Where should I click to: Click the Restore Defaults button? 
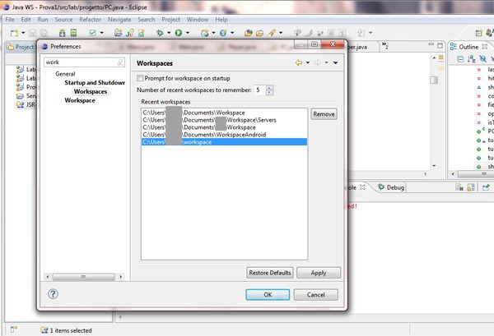[x=270, y=273]
